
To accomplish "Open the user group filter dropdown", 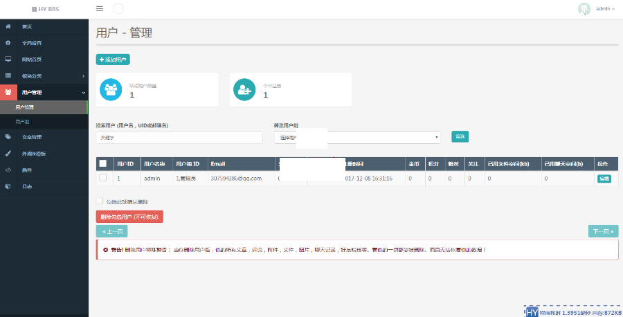I will 357,137.
